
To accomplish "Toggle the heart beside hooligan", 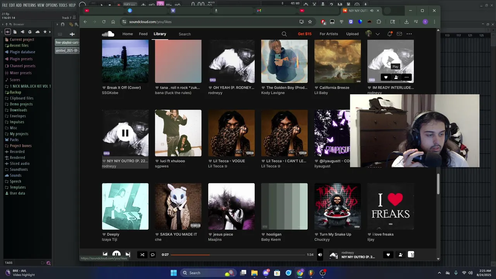I will [263, 234].
